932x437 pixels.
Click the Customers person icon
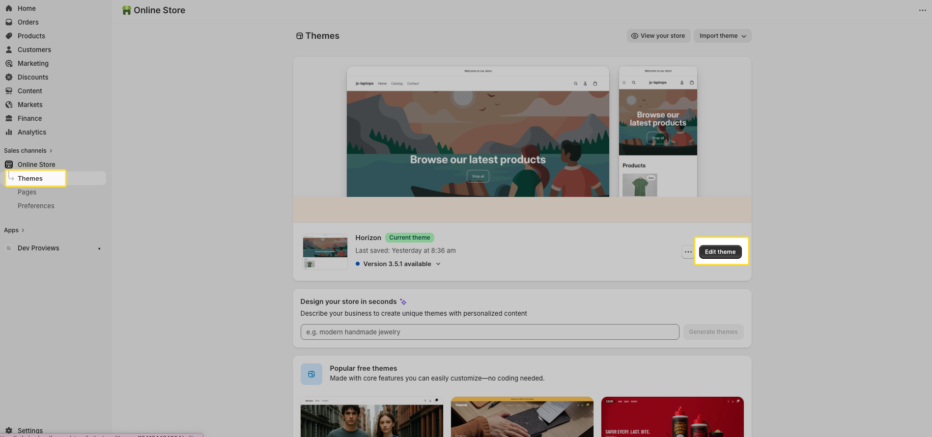point(9,50)
